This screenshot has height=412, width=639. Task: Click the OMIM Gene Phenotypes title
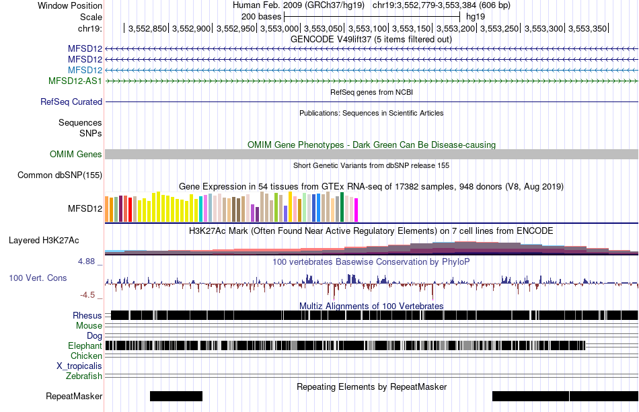tap(372, 145)
